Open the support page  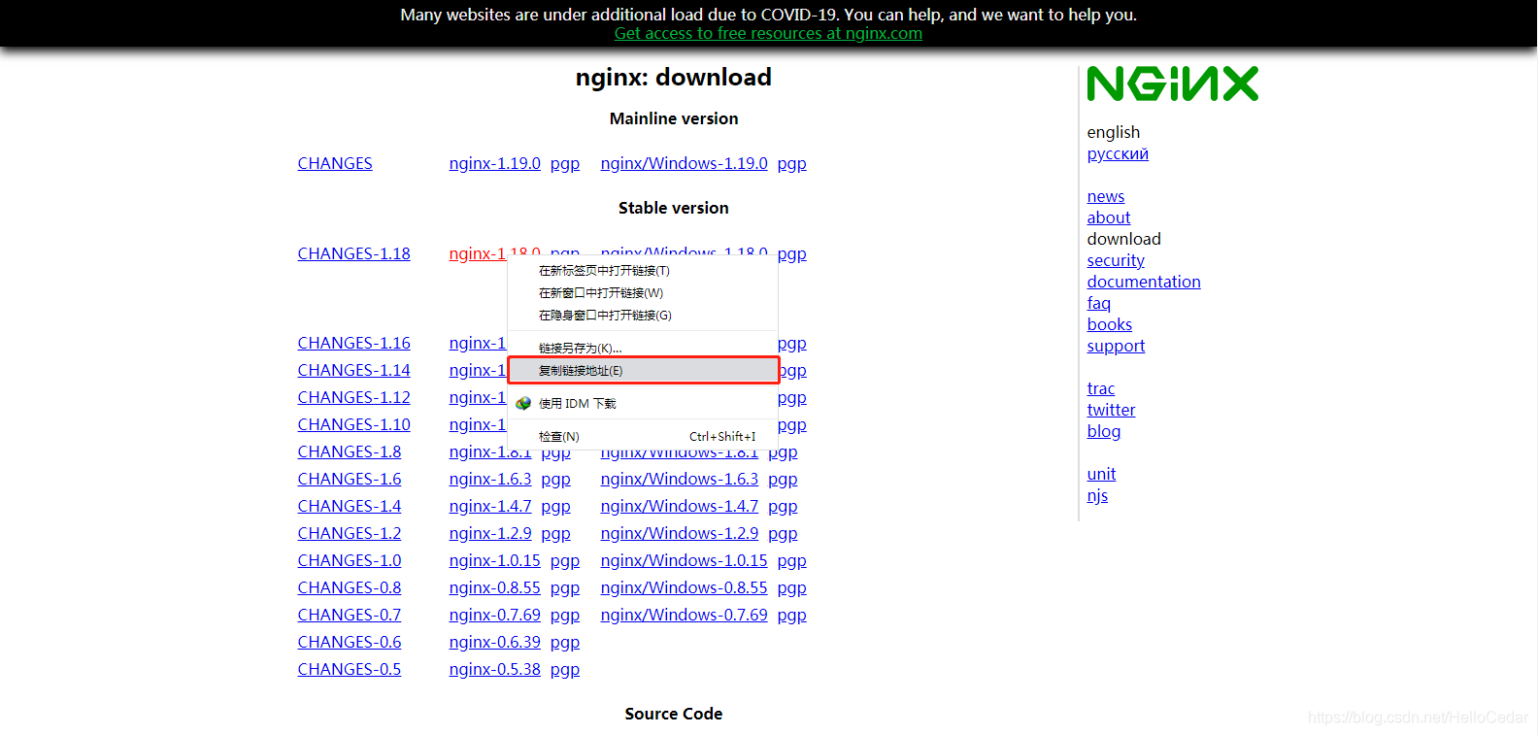pos(1116,346)
